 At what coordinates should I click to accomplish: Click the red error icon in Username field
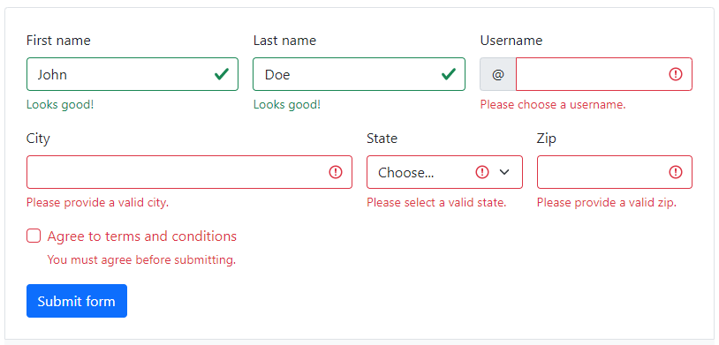pyautogui.click(x=676, y=74)
